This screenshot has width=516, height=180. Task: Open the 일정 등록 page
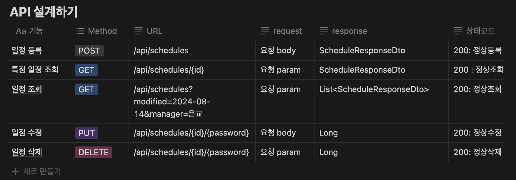pyautogui.click(x=27, y=50)
